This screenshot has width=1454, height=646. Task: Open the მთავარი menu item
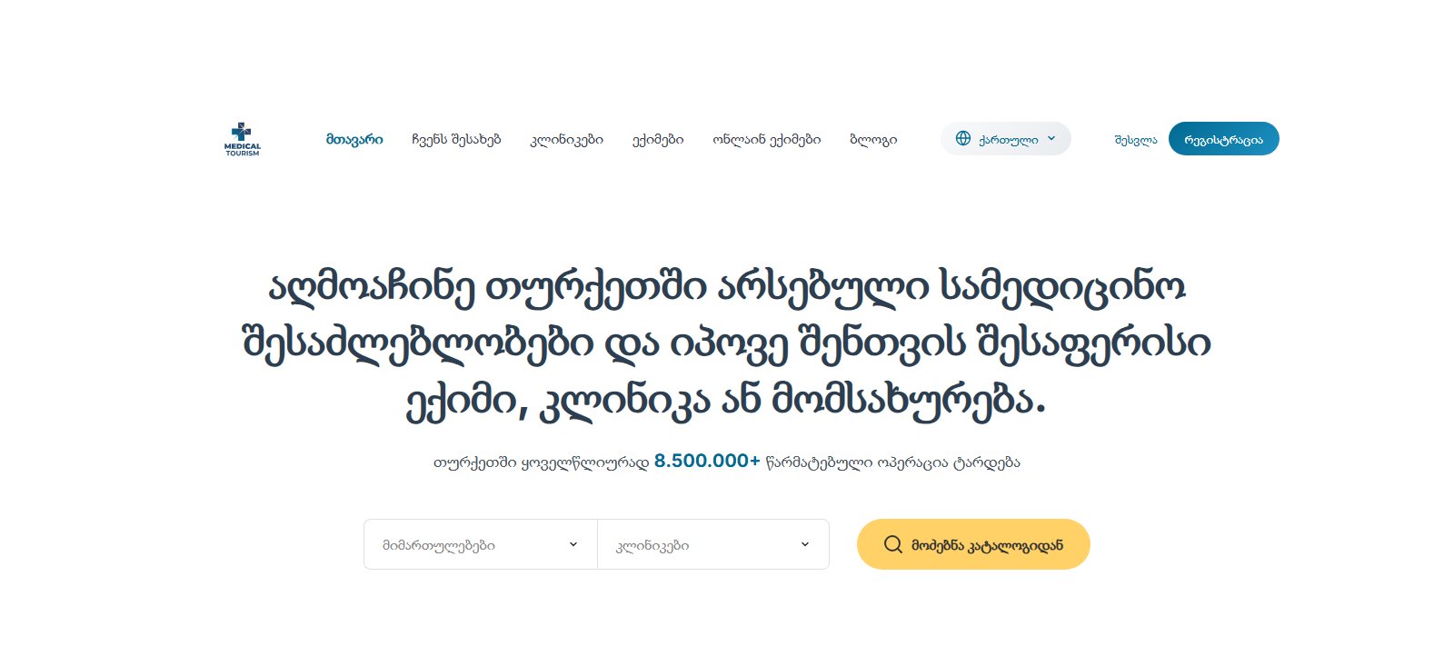click(x=354, y=139)
